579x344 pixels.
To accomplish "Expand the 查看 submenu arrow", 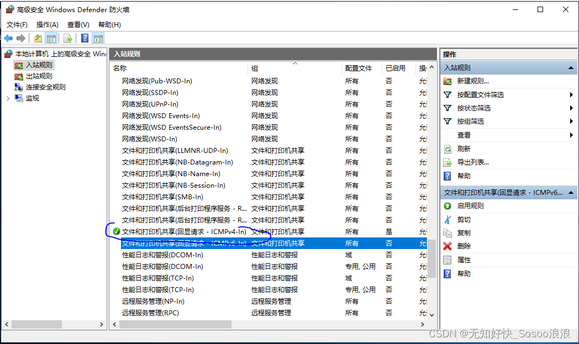I will [570, 135].
